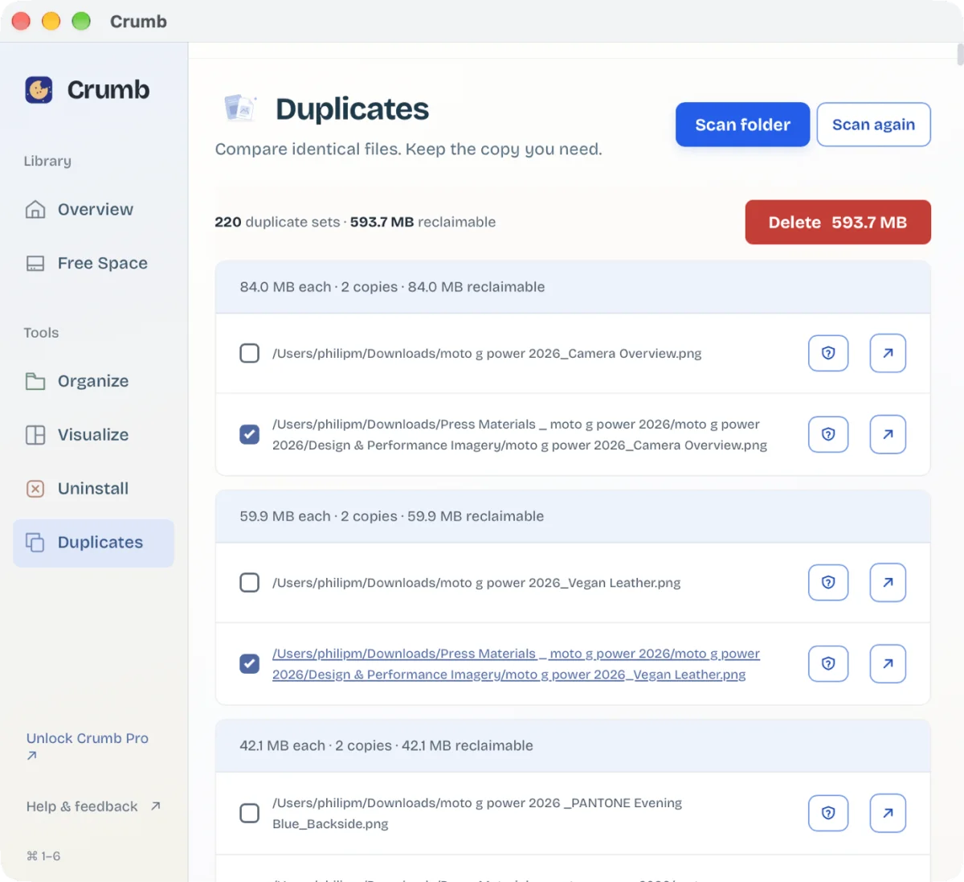Viewport: 964px width, 882px height.
Task: Click arrow icon for Press Materials Vegan Leather.png
Action: (x=888, y=663)
